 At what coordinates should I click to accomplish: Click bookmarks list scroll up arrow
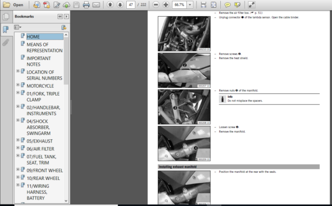[x=66, y=35]
